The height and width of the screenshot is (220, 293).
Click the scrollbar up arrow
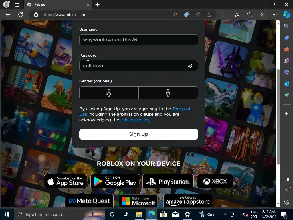278,23
